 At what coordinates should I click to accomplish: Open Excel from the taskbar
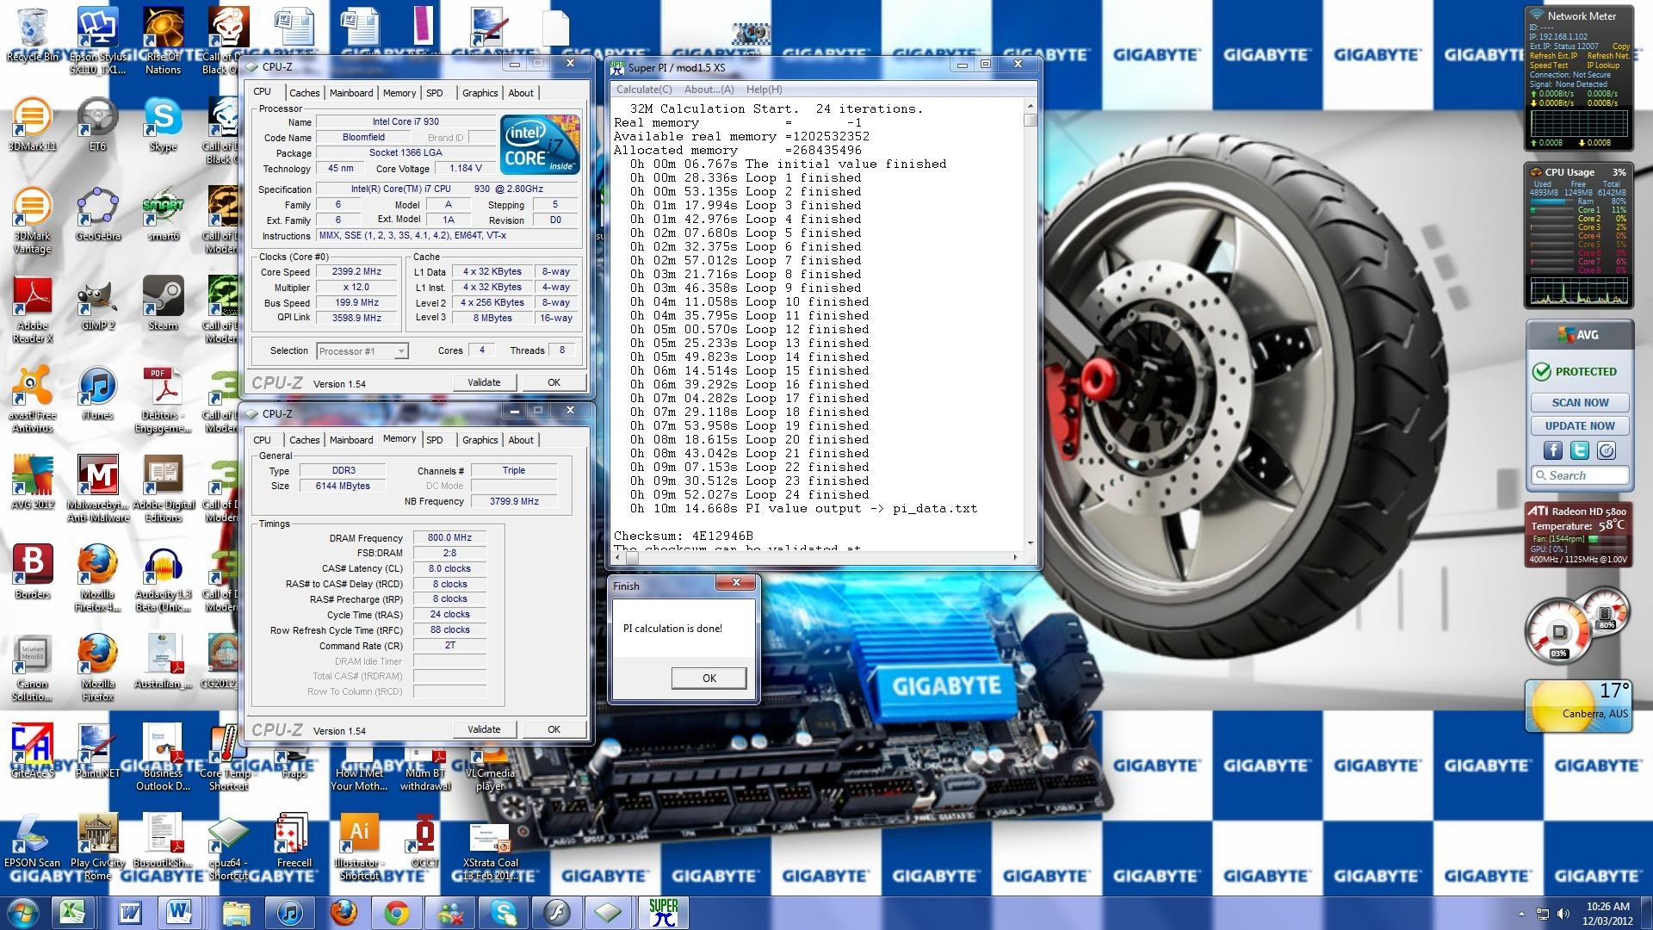pyautogui.click(x=72, y=912)
